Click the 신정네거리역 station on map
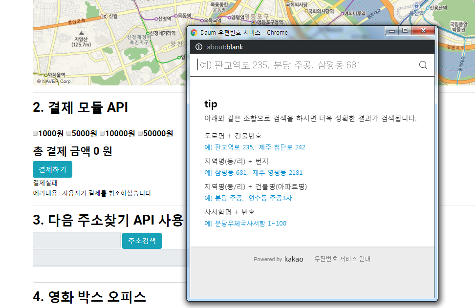 (x=162, y=33)
